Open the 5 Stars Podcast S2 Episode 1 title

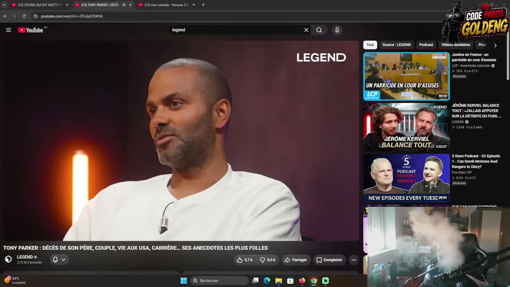476,161
